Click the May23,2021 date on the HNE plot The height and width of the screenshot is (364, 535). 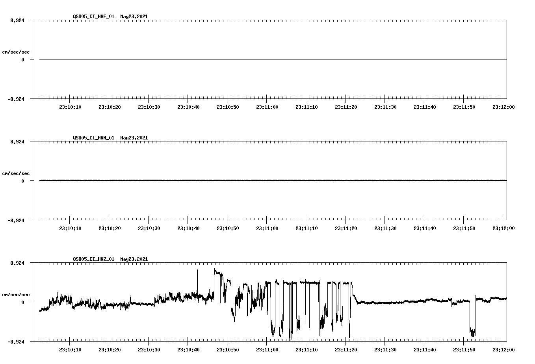point(134,17)
